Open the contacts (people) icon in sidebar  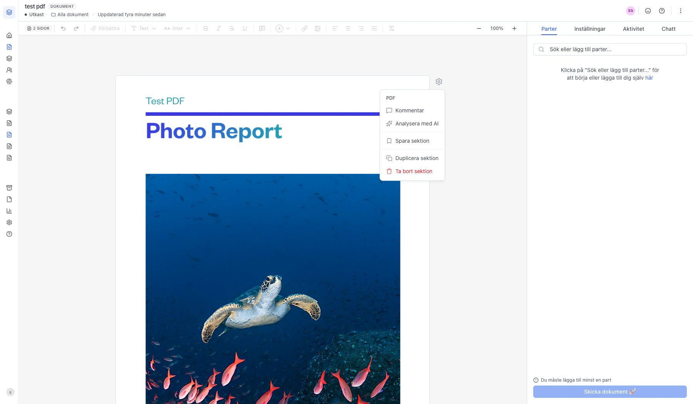(x=9, y=70)
